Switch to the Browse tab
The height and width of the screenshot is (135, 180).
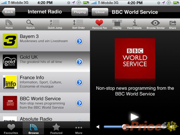coord(33,128)
